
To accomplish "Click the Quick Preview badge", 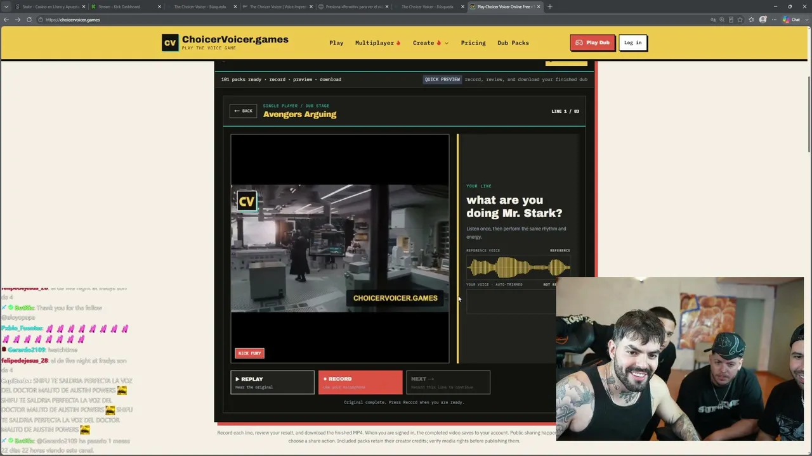I will [x=442, y=80].
